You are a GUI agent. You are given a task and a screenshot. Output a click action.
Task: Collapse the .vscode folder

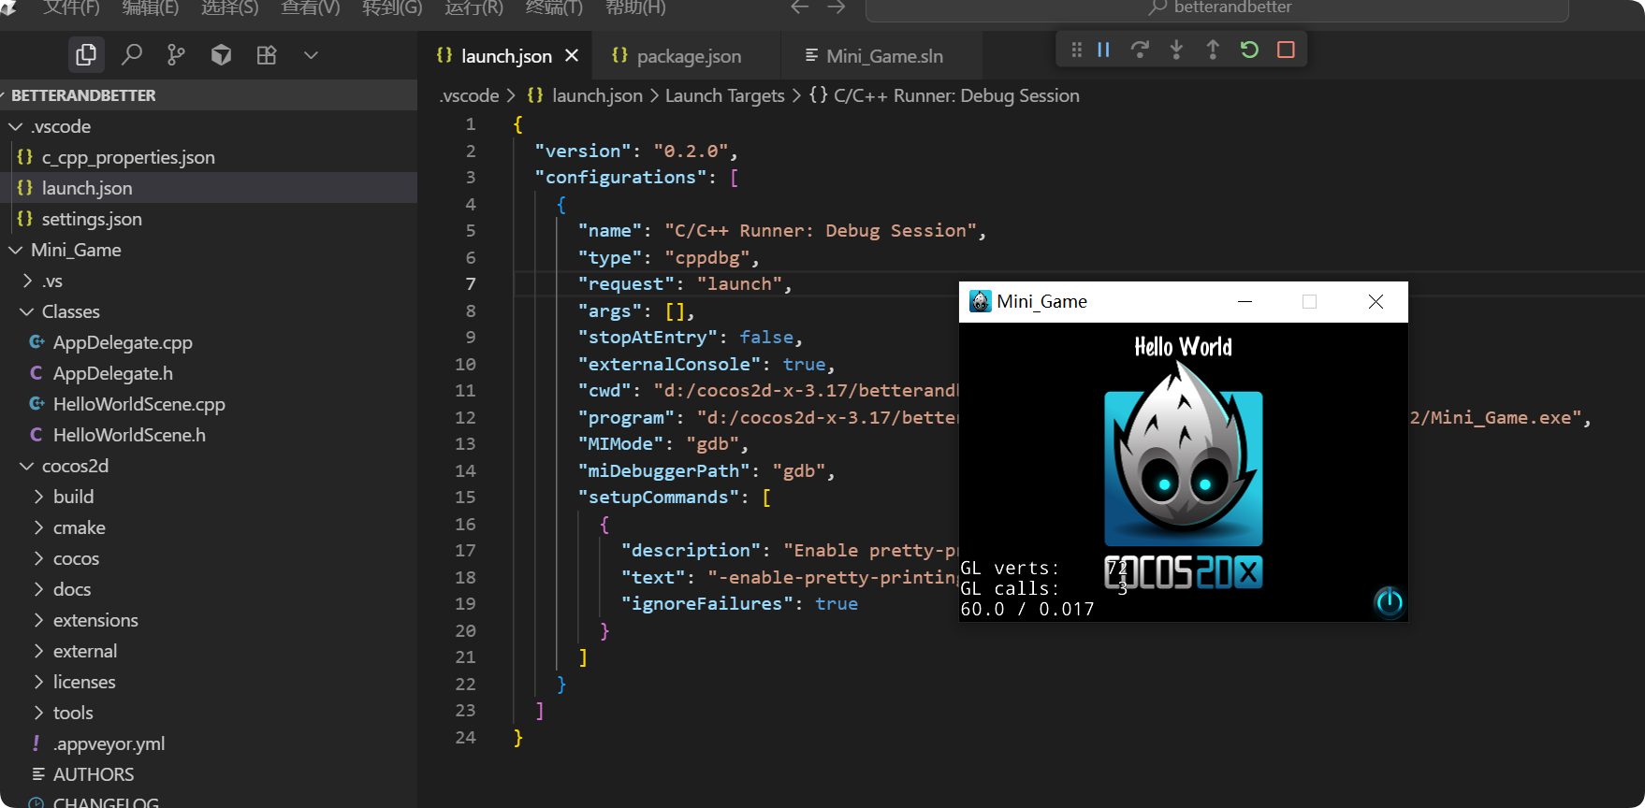pyautogui.click(x=209, y=126)
